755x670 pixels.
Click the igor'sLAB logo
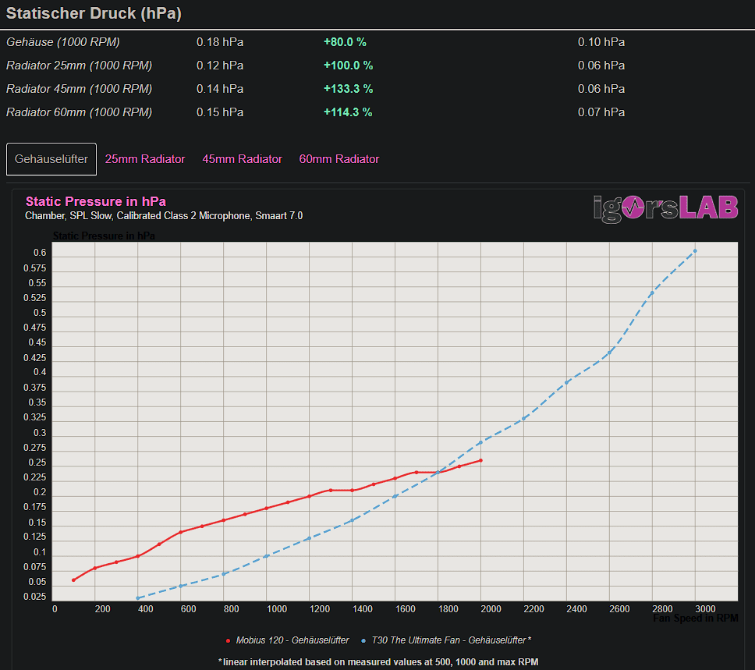click(x=665, y=208)
